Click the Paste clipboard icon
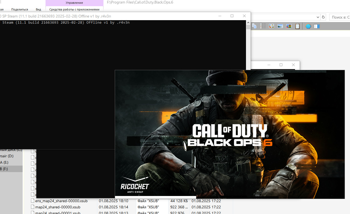The height and width of the screenshot is (214, 350). 297,26
